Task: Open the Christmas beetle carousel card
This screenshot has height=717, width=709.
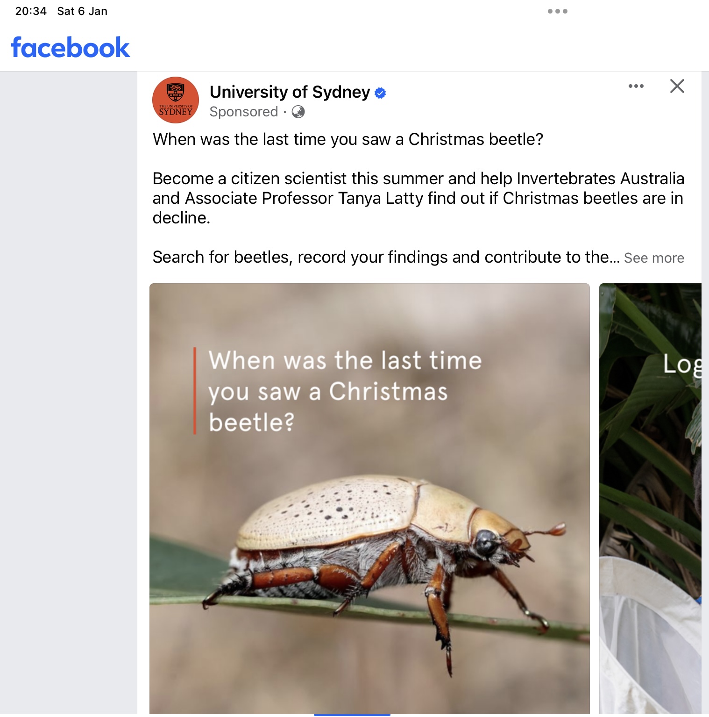Action: pyautogui.click(x=369, y=498)
